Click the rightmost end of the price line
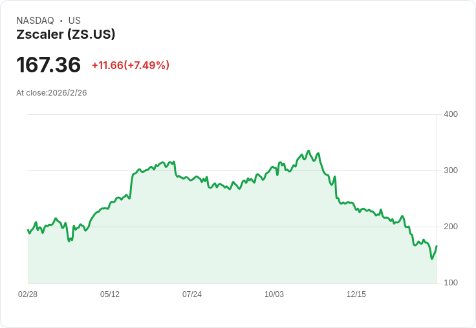Screen dimensions: 476x328 (437, 246)
